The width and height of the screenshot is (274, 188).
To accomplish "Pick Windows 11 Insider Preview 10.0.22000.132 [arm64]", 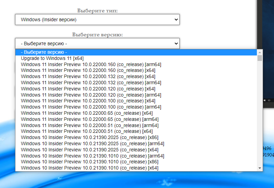I will pyautogui.click(x=136, y=83).
